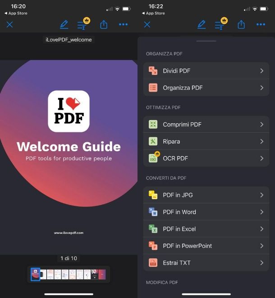Open Ripara via its chevron arrow
275x298 pixels.
pos(262,141)
